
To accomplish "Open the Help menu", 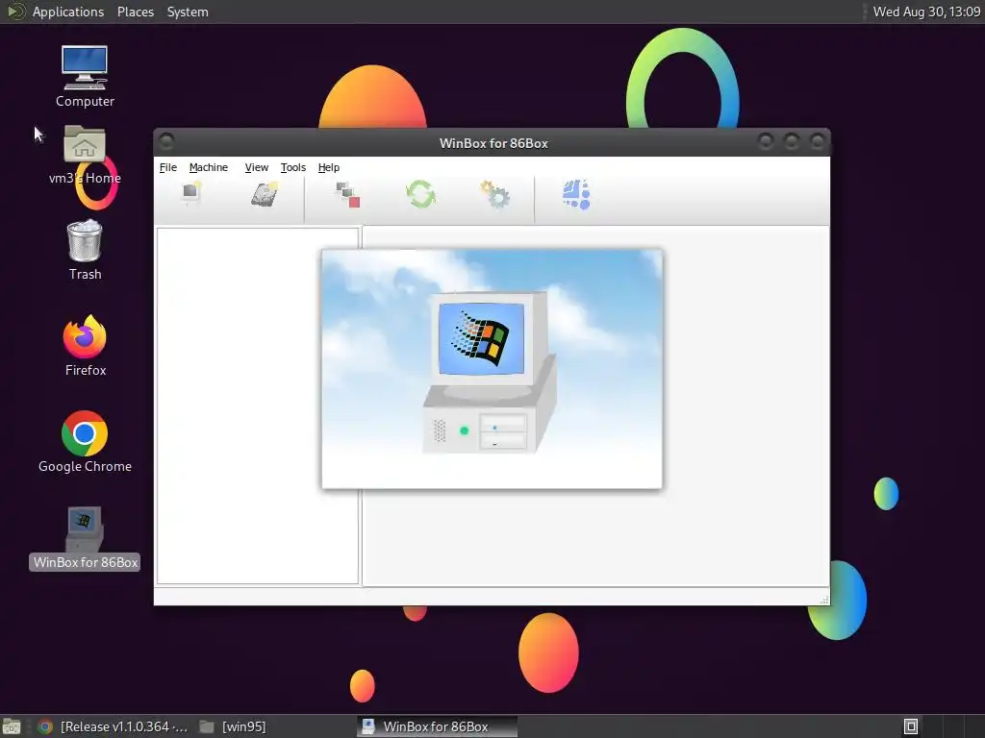I will point(329,167).
